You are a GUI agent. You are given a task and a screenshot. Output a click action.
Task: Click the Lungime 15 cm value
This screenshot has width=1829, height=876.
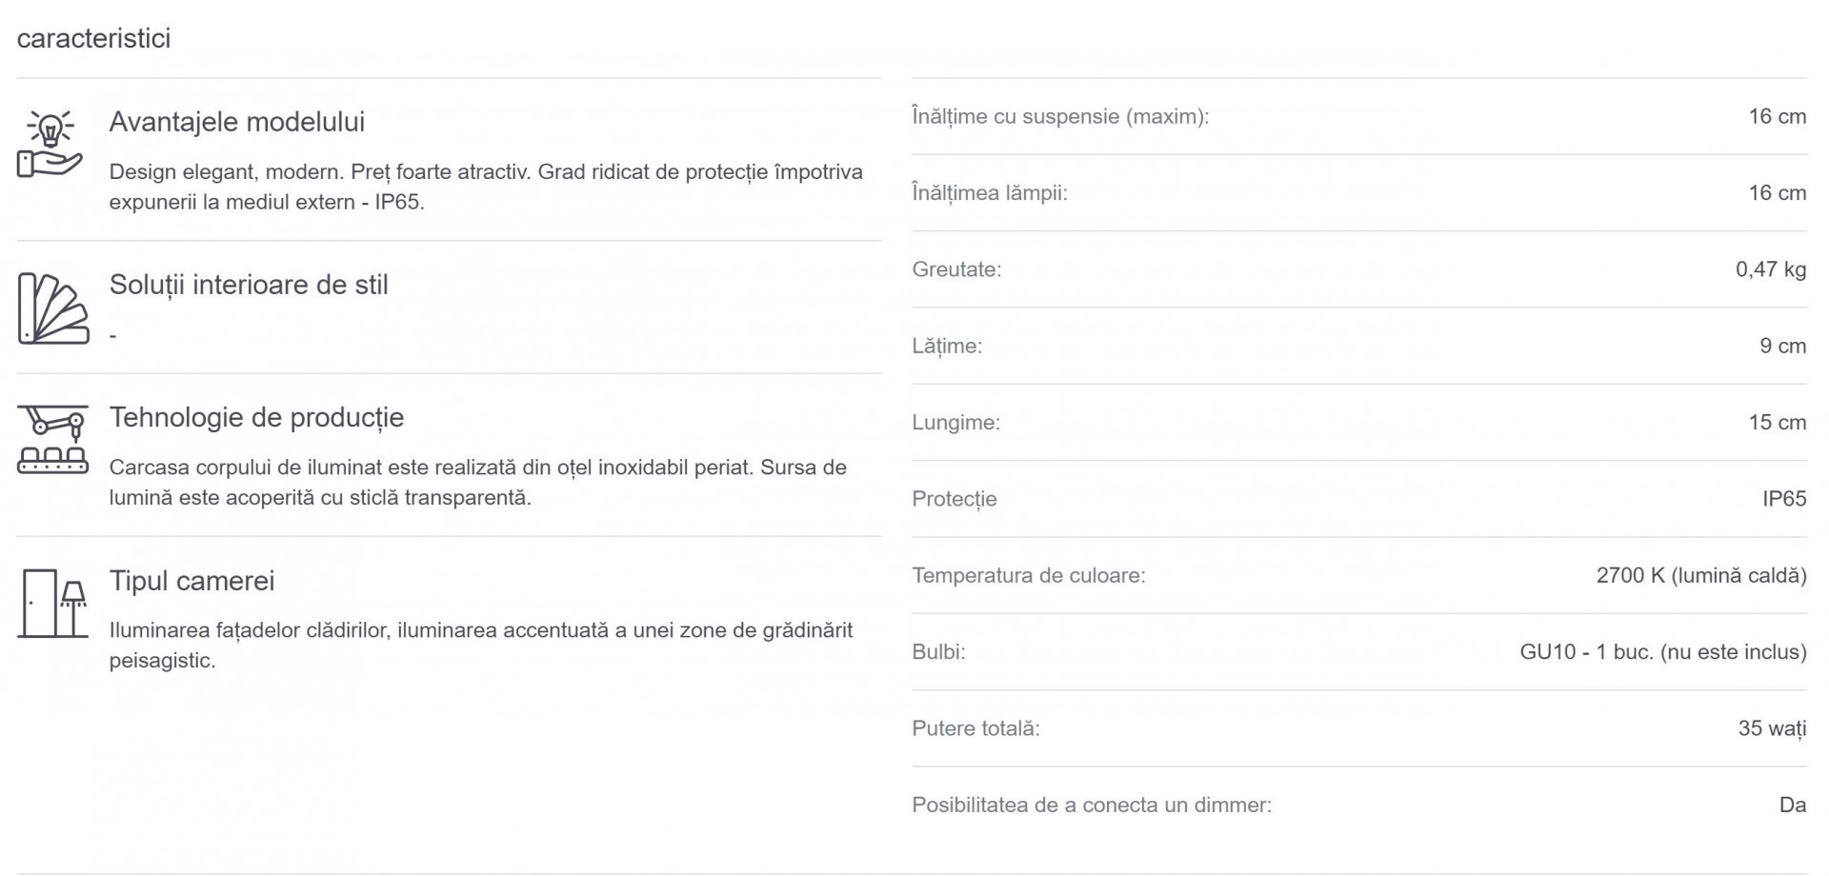tap(1778, 423)
